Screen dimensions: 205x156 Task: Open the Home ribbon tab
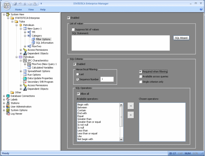[x=18, y=9]
